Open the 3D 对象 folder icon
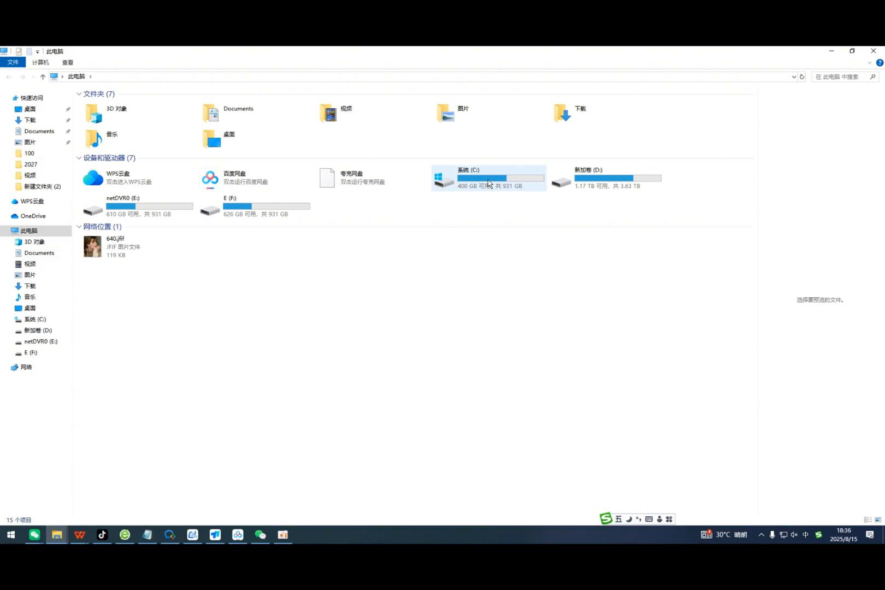Screen dimensions: 885x590 coord(93,113)
